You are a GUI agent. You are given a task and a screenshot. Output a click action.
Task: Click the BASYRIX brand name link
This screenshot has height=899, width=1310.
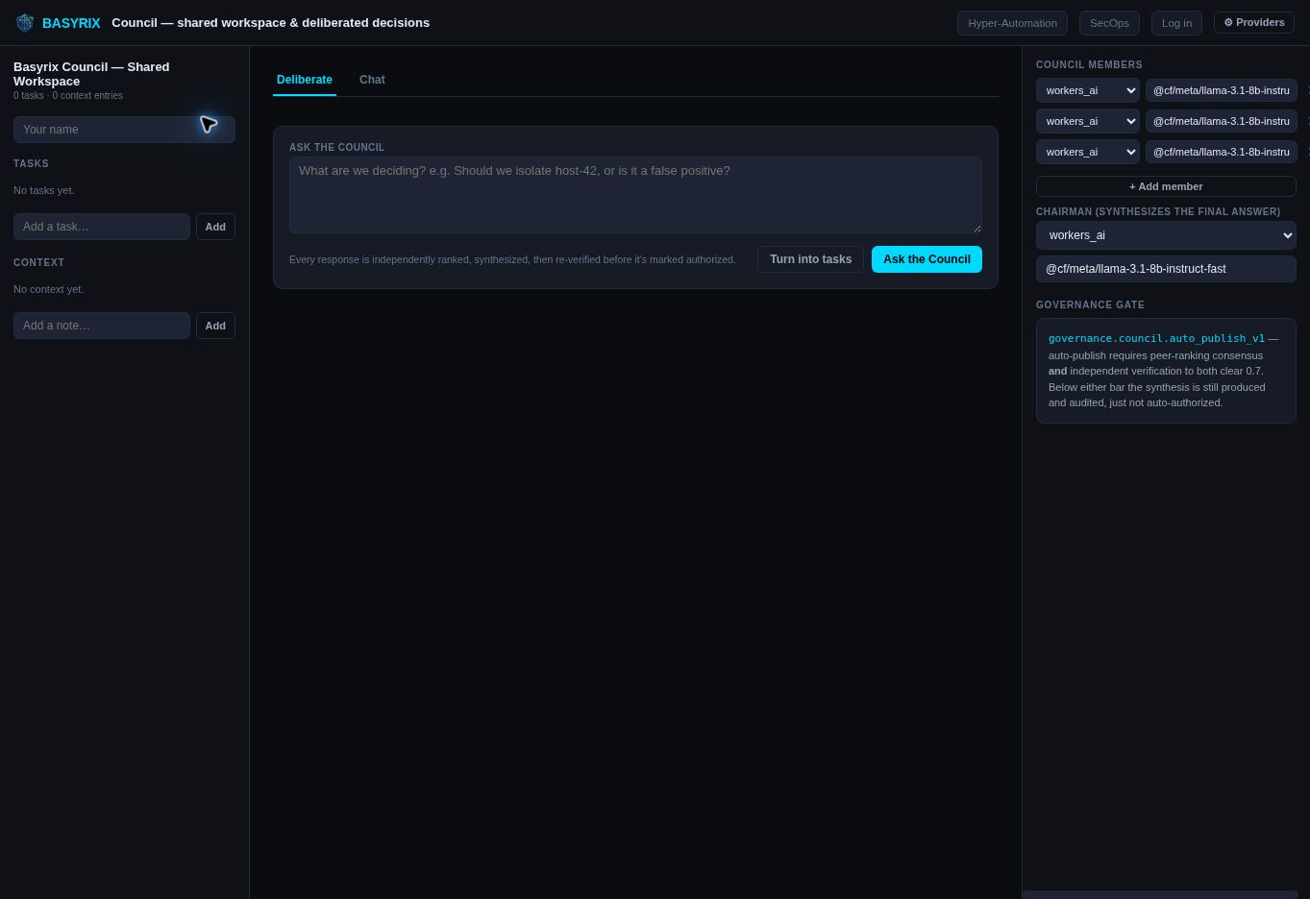(71, 23)
